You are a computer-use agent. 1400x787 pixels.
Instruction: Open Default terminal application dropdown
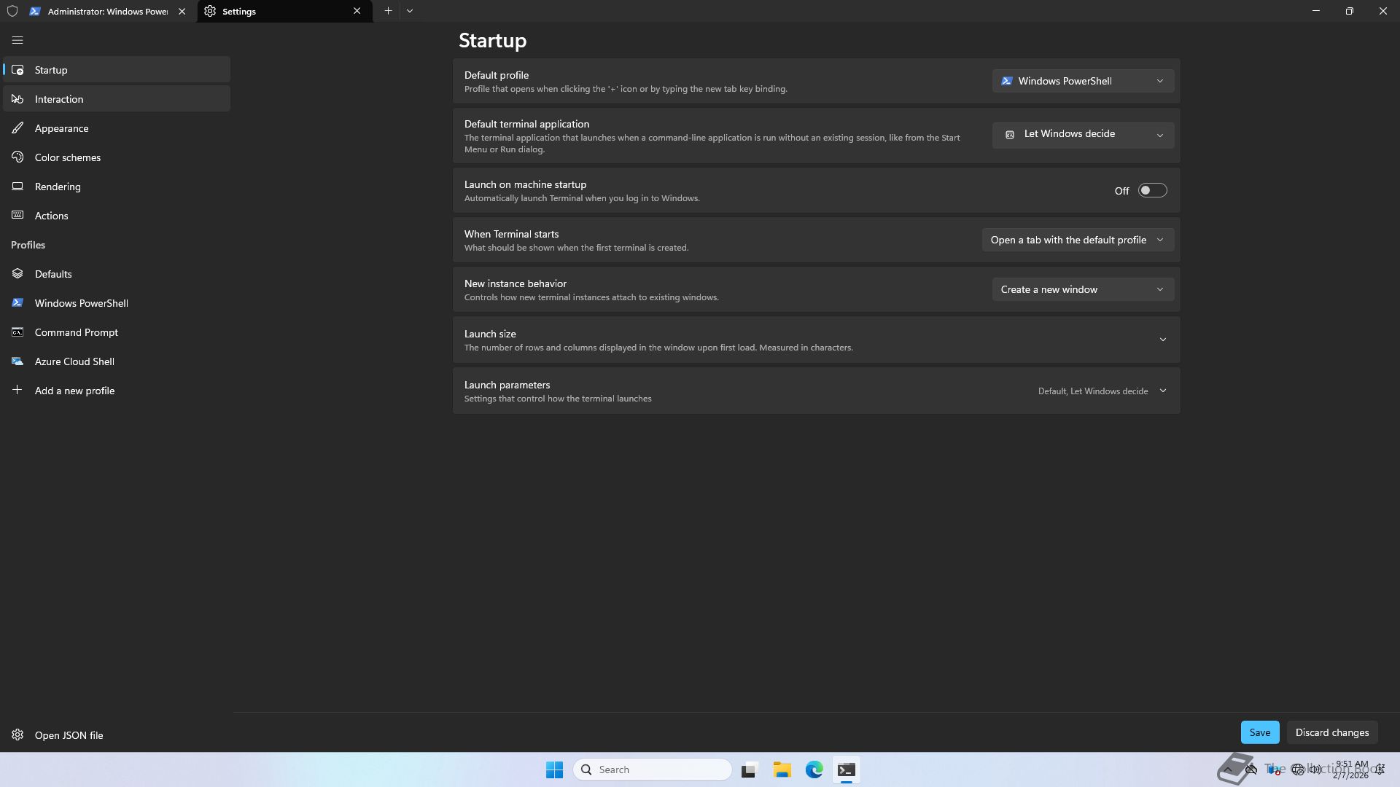pyautogui.click(x=1082, y=134)
